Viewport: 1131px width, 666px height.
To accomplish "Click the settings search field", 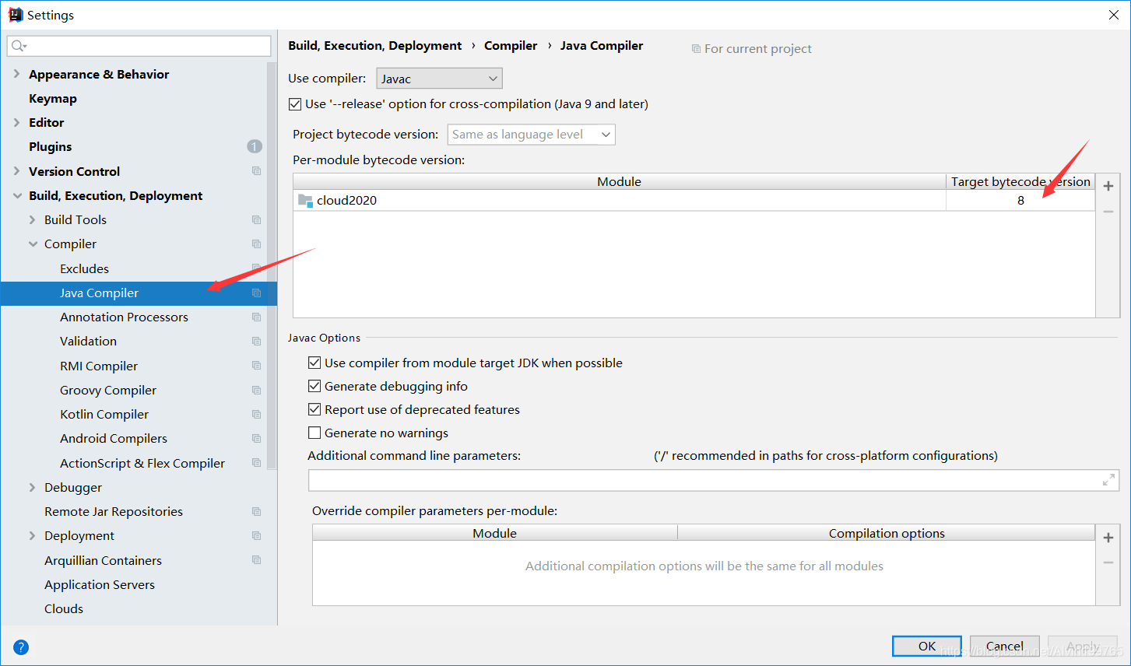I will click(x=140, y=46).
